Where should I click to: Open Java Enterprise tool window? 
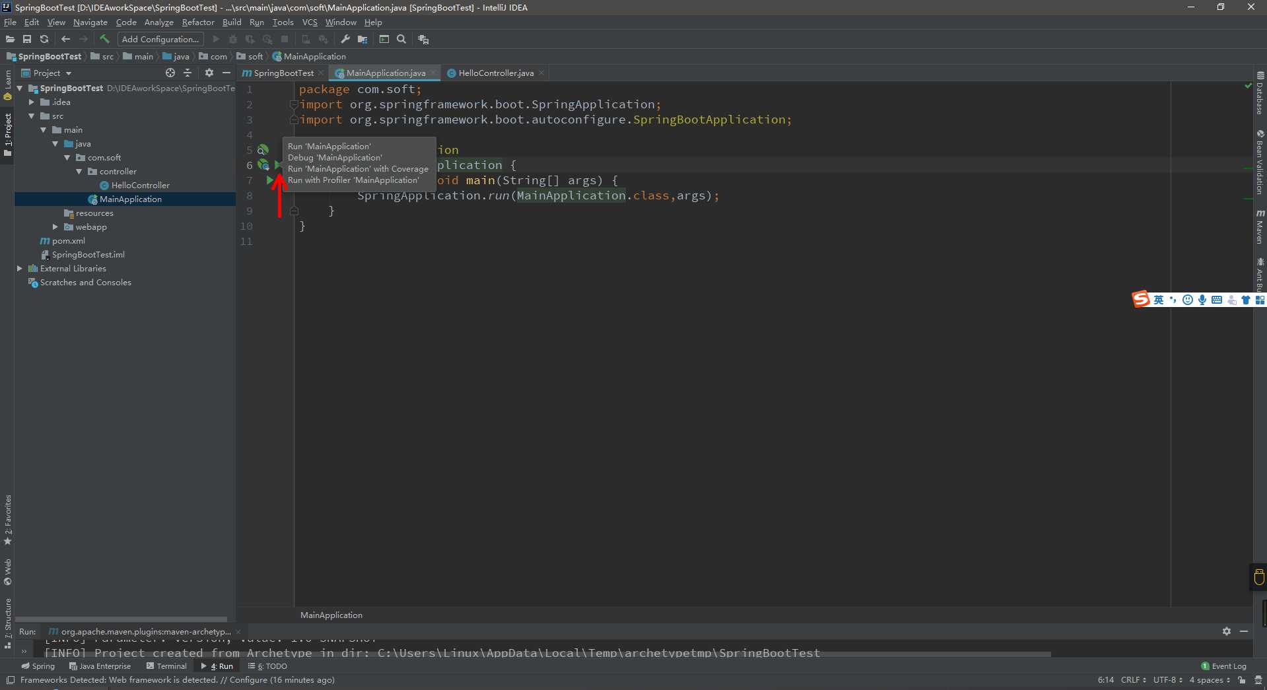point(100,666)
